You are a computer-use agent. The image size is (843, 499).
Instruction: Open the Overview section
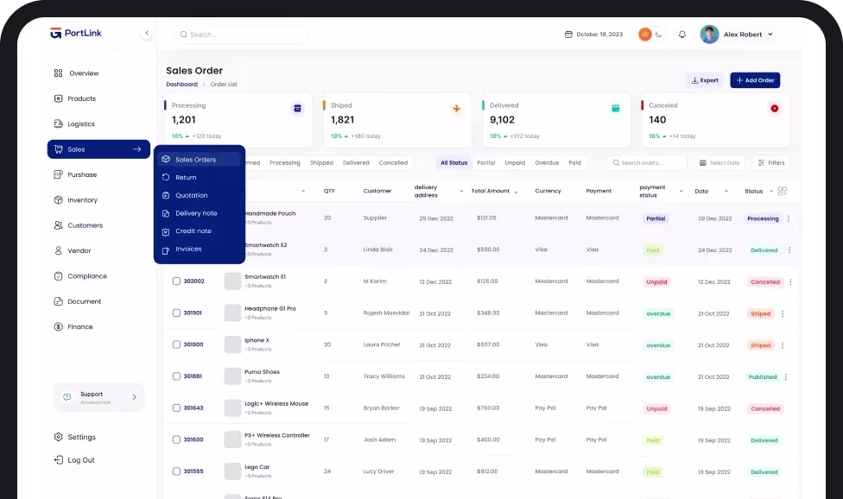click(76, 73)
